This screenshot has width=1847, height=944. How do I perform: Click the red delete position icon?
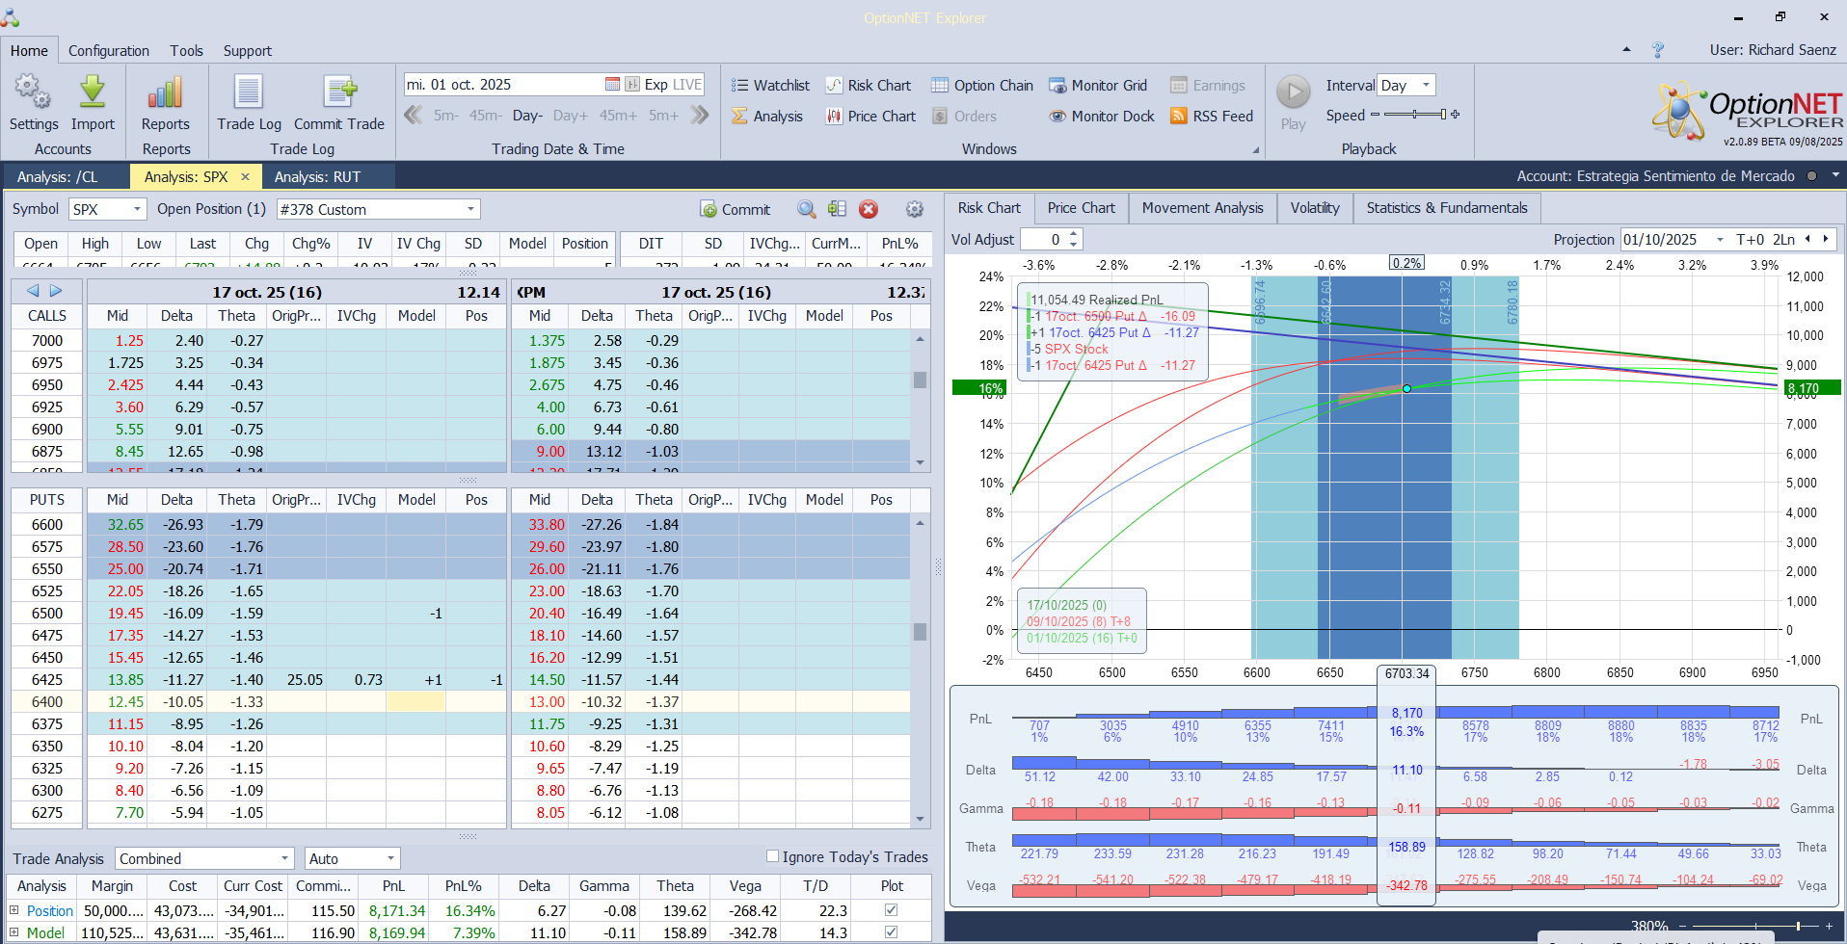click(869, 209)
